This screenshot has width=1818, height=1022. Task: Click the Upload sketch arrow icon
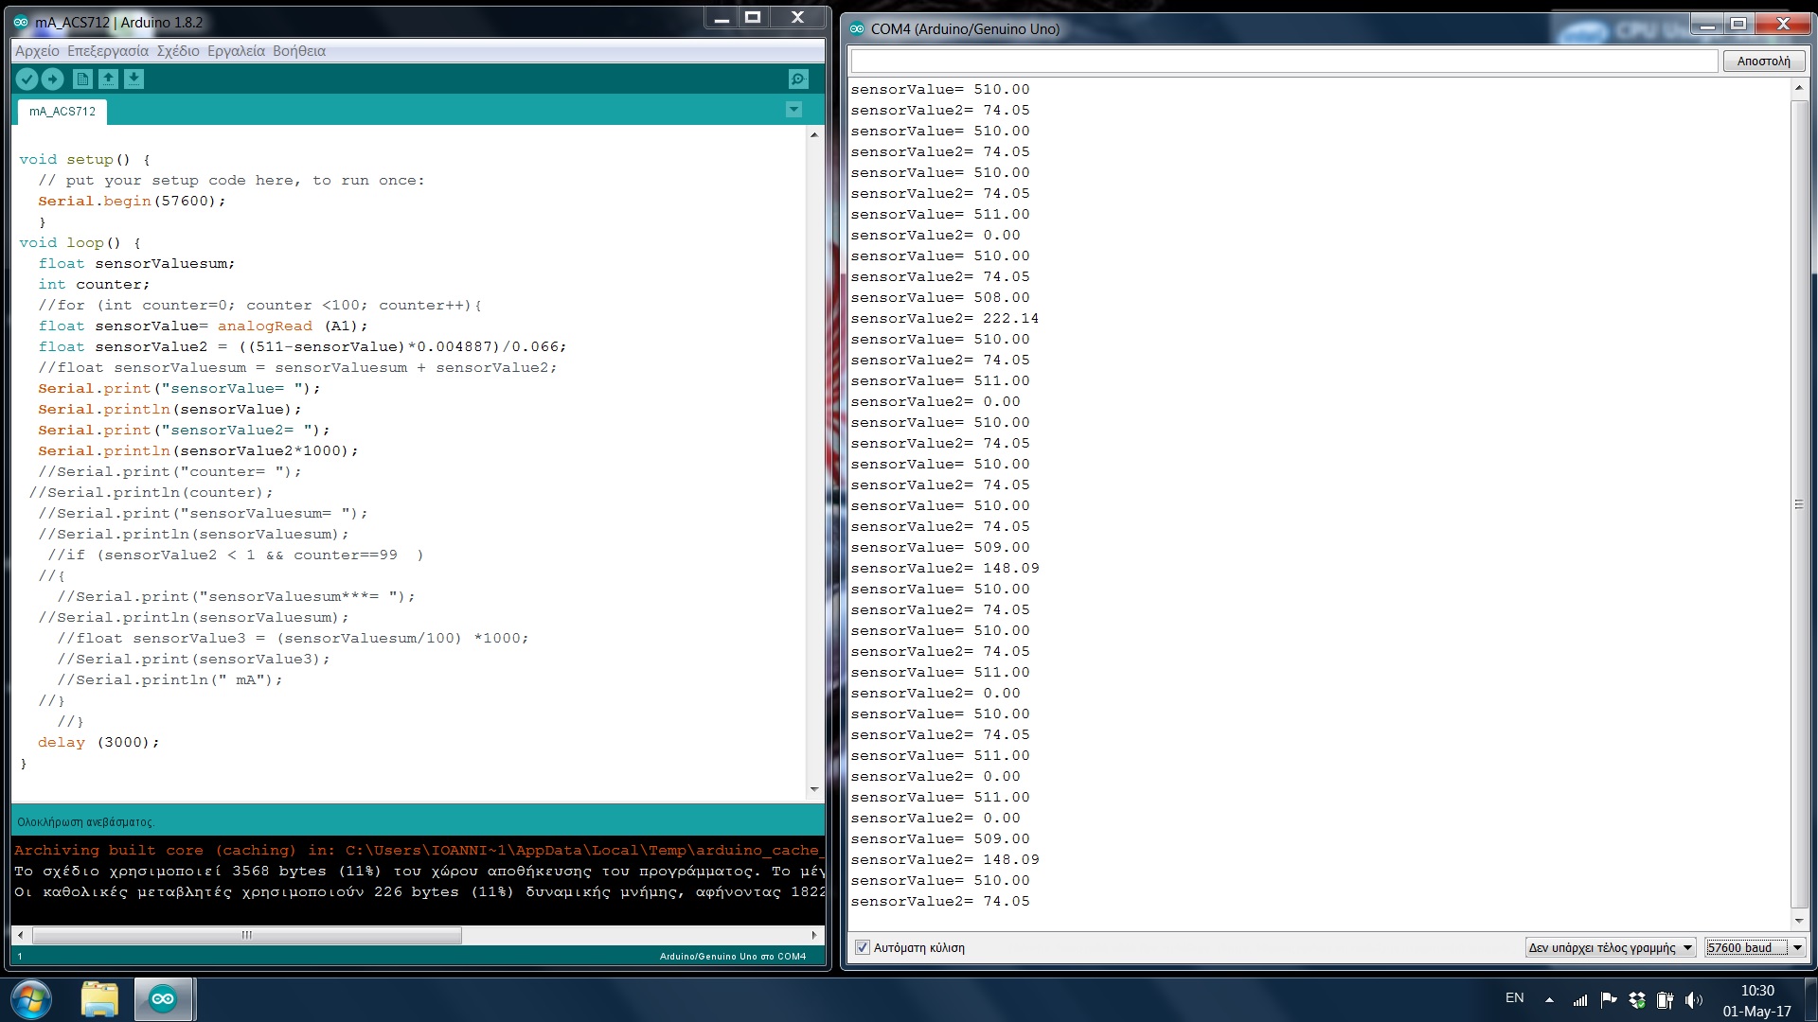tap(53, 79)
